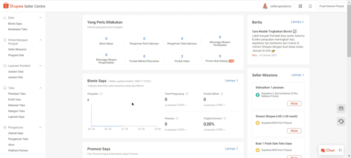Open Cara Mudah Tingkatkan Bisnis news
The image size is (351, 158).
pyautogui.click(x=274, y=31)
